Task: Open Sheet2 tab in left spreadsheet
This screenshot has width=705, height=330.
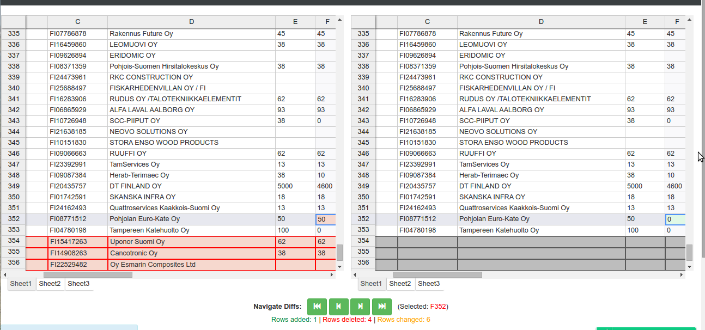Action: click(50, 284)
